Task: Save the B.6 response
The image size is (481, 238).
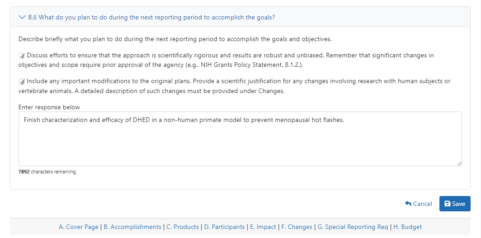Action: coord(455,204)
